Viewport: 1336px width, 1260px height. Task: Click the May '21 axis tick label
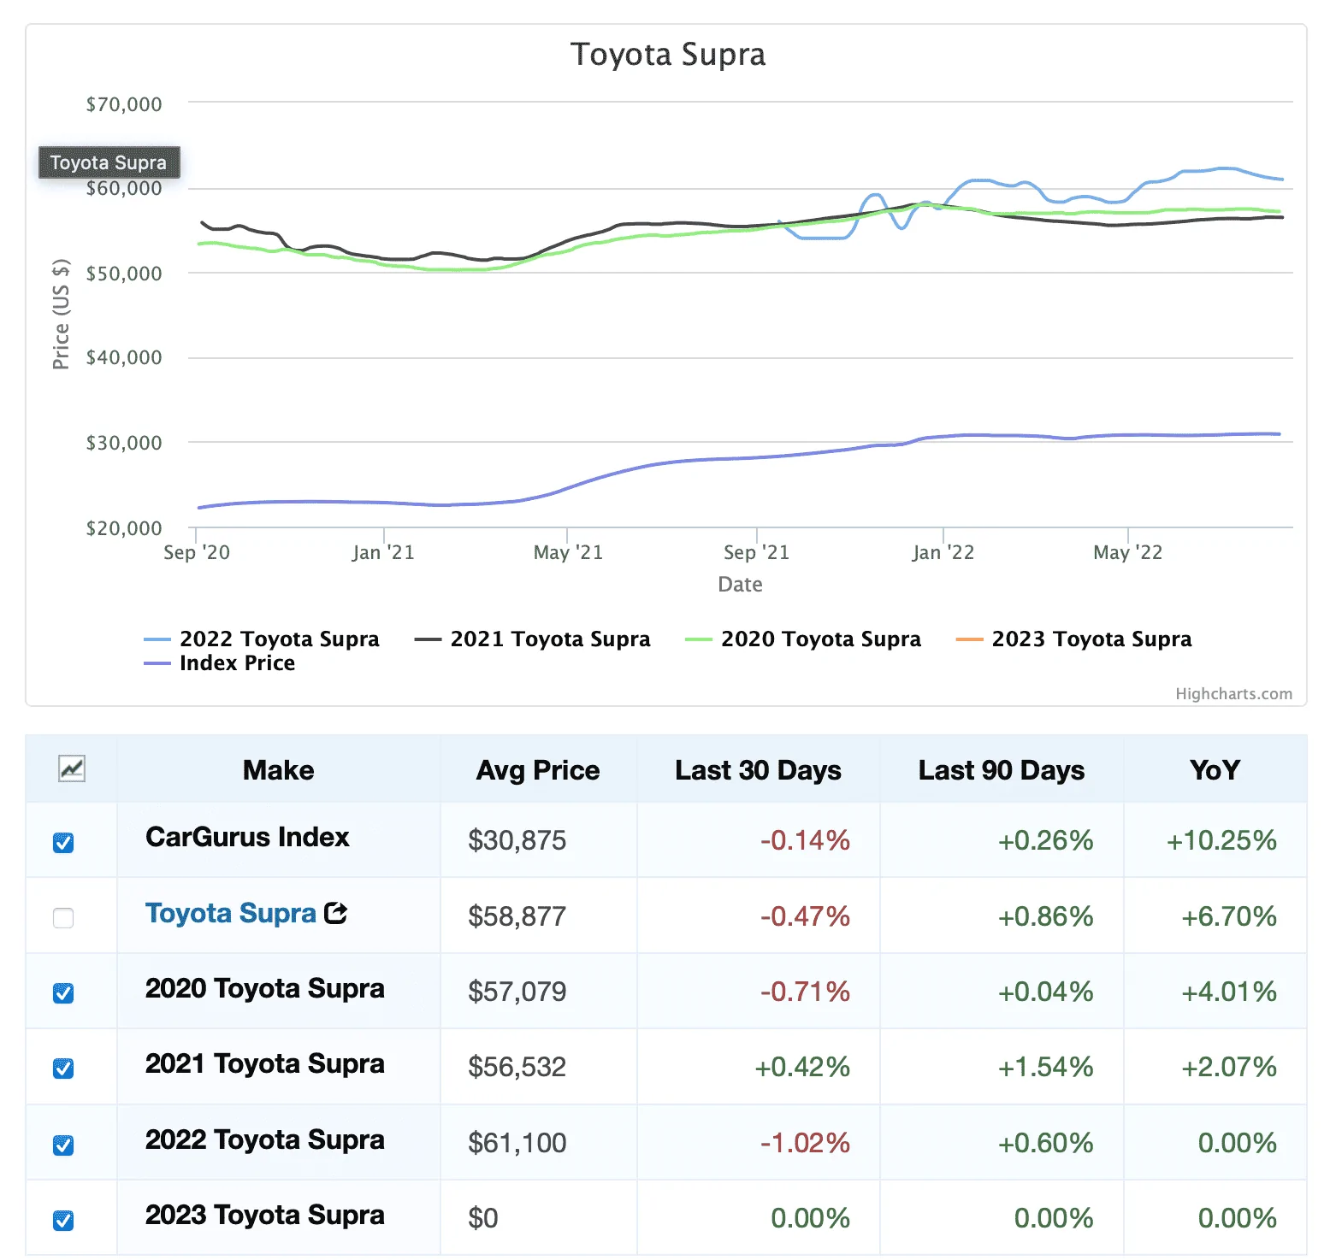tap(568, 552)
